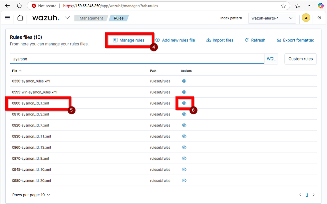Open file 0830-sysmon_id_11.xml
Image resolution: width=327 pixels, height=204 pixels.
pos(31,137)
